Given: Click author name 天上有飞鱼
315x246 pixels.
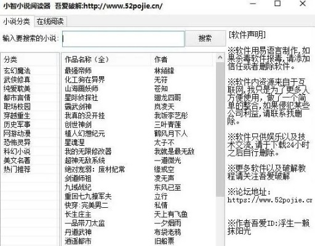Looking at the screenshot, I should coord(171,215).
